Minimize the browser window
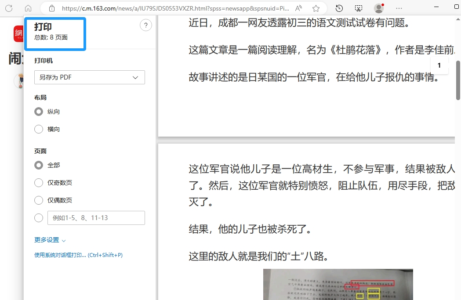This screenshot has width=461, height=300. [436, 7]
